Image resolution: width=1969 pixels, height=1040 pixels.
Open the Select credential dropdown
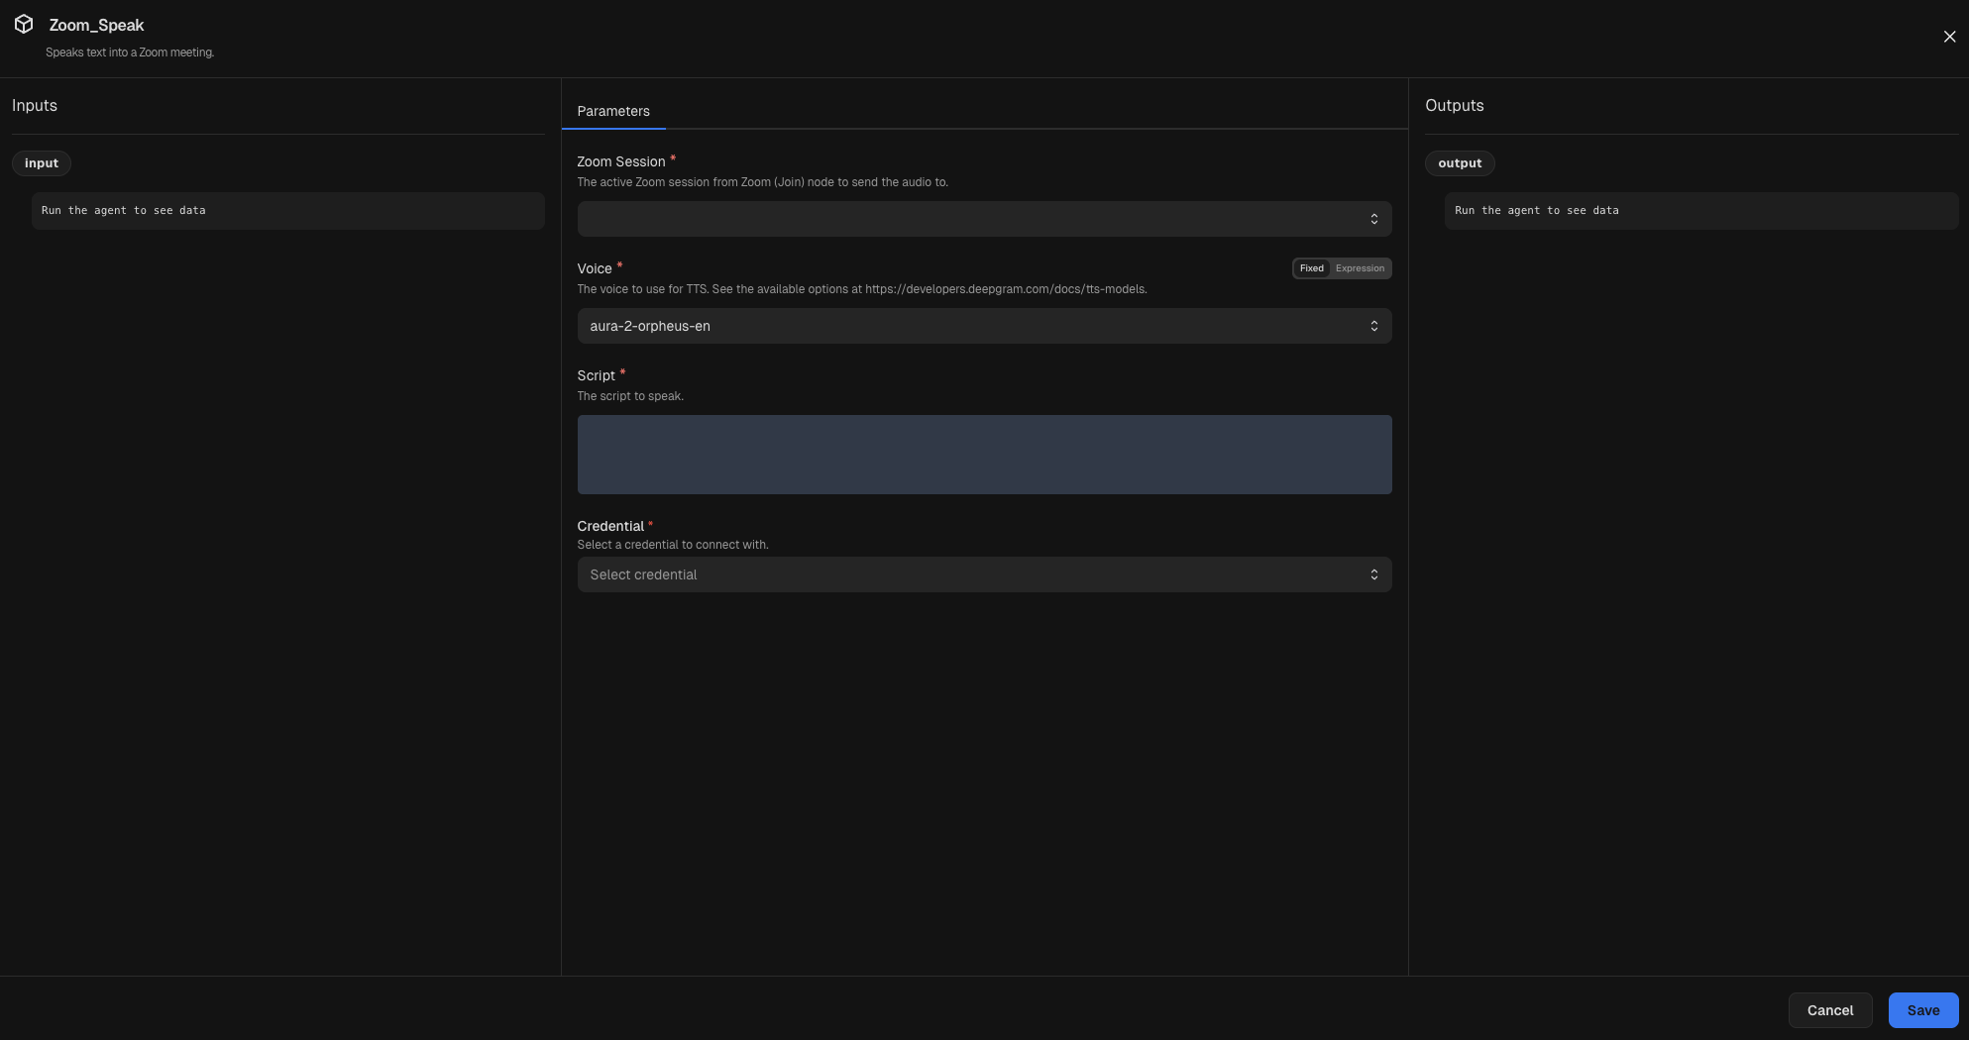984,573
